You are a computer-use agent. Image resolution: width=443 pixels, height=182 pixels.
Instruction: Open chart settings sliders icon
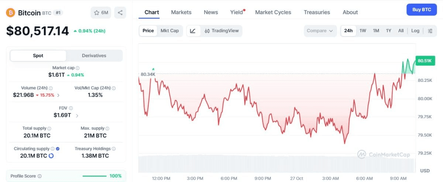tap(430, 31)
